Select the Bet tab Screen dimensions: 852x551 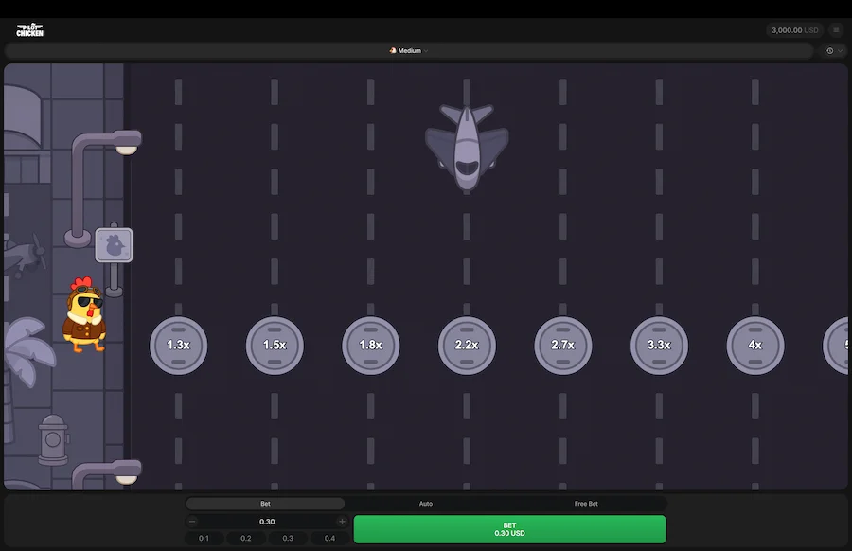coord(265,504)
